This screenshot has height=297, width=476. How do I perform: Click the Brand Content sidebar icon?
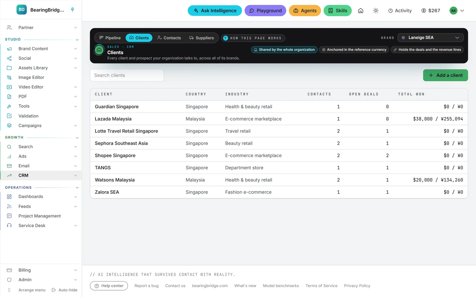(9, 49)
